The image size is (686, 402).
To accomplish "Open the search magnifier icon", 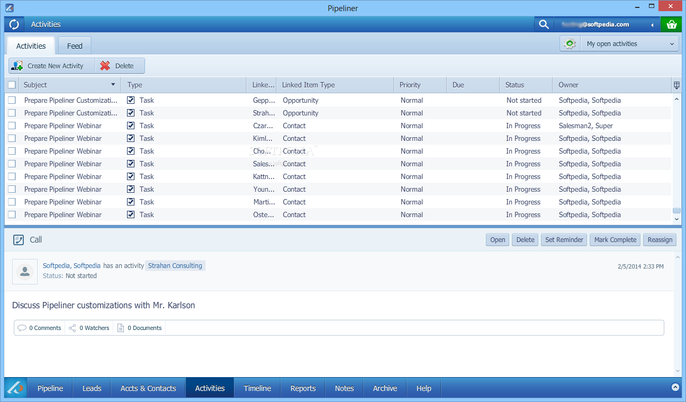I will [544, 24].
